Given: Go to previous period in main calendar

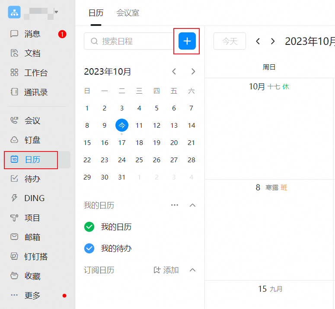Looking at the screenshot, I should coord(258,41).
